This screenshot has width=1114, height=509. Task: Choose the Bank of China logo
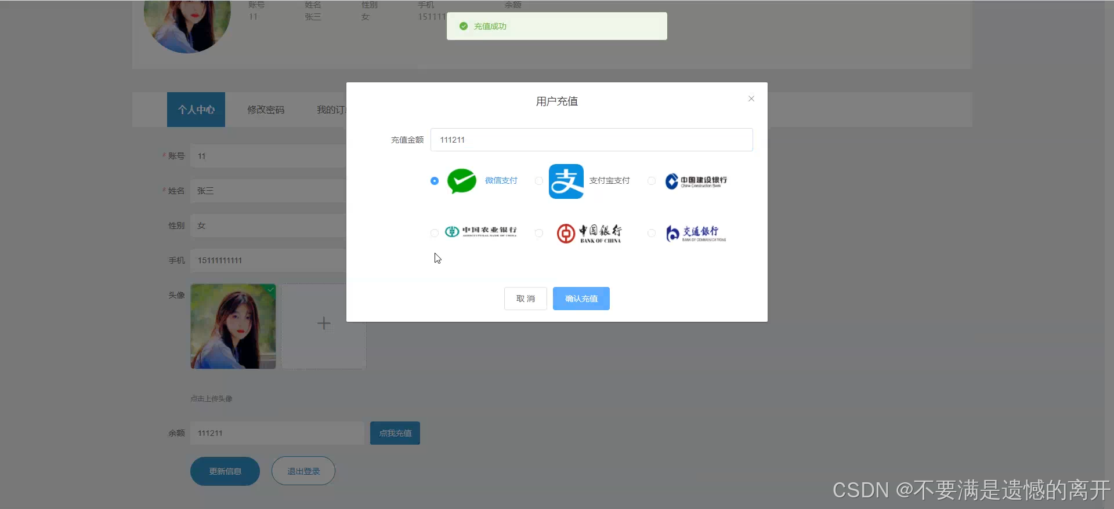589,233
